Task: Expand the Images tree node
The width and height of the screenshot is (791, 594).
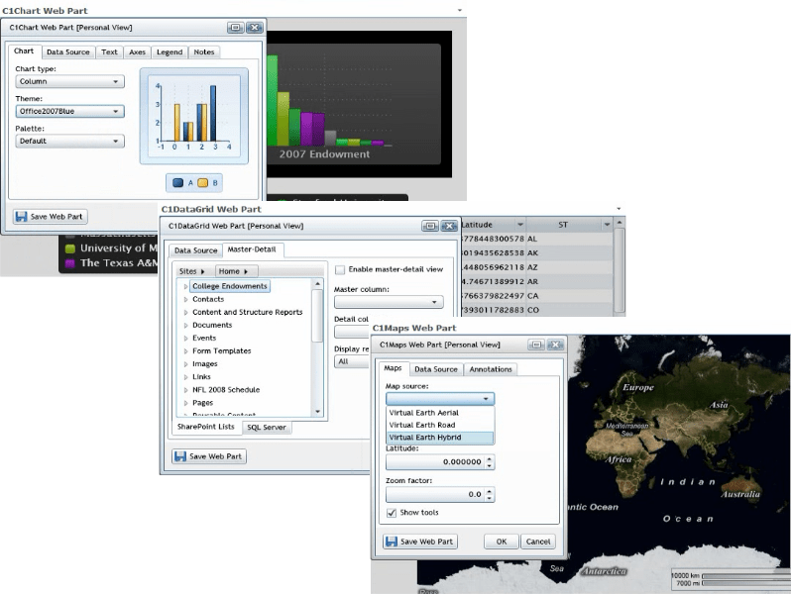Action: pos(185,364)
